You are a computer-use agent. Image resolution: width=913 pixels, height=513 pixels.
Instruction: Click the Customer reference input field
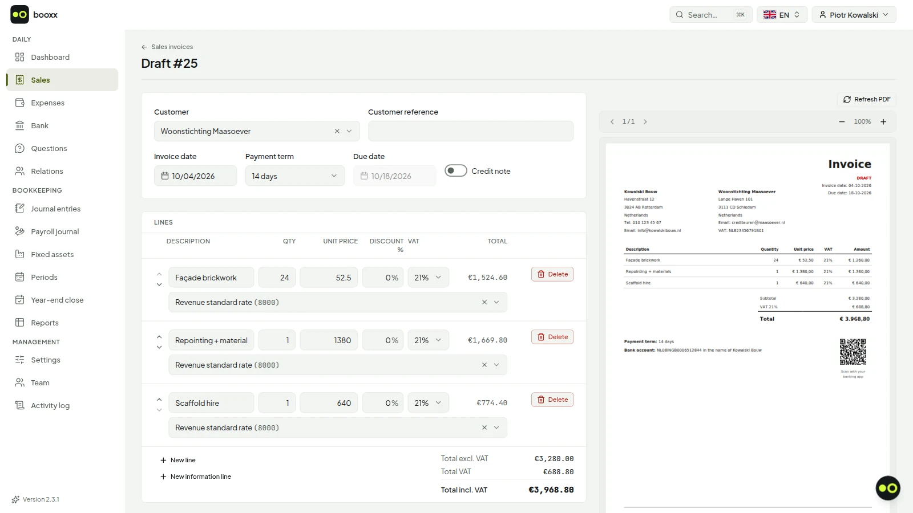tap(471, 131)
